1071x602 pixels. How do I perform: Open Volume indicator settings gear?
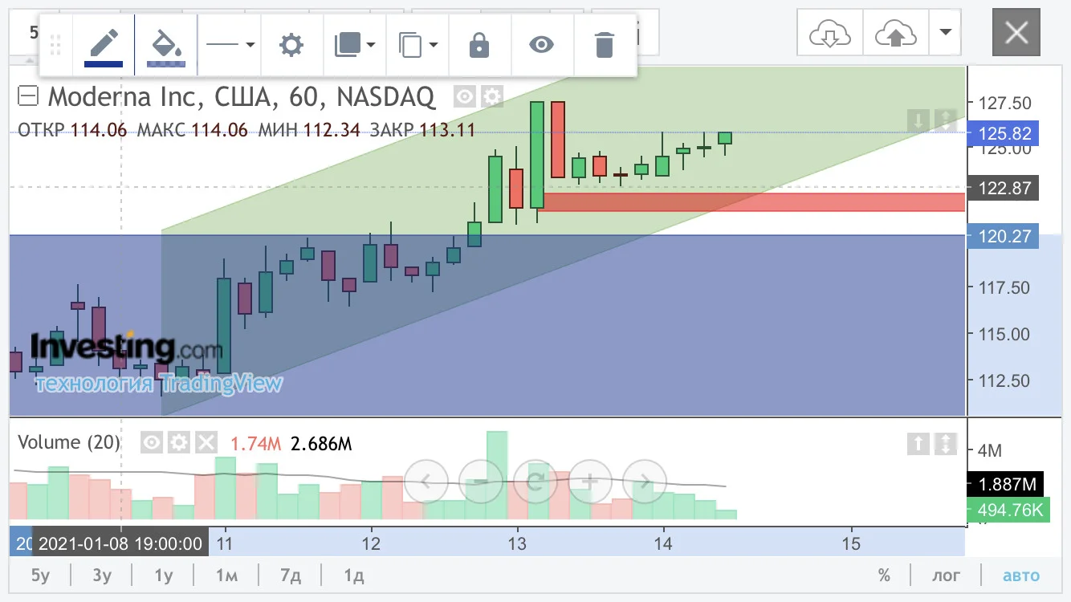(x=179, y=442)
